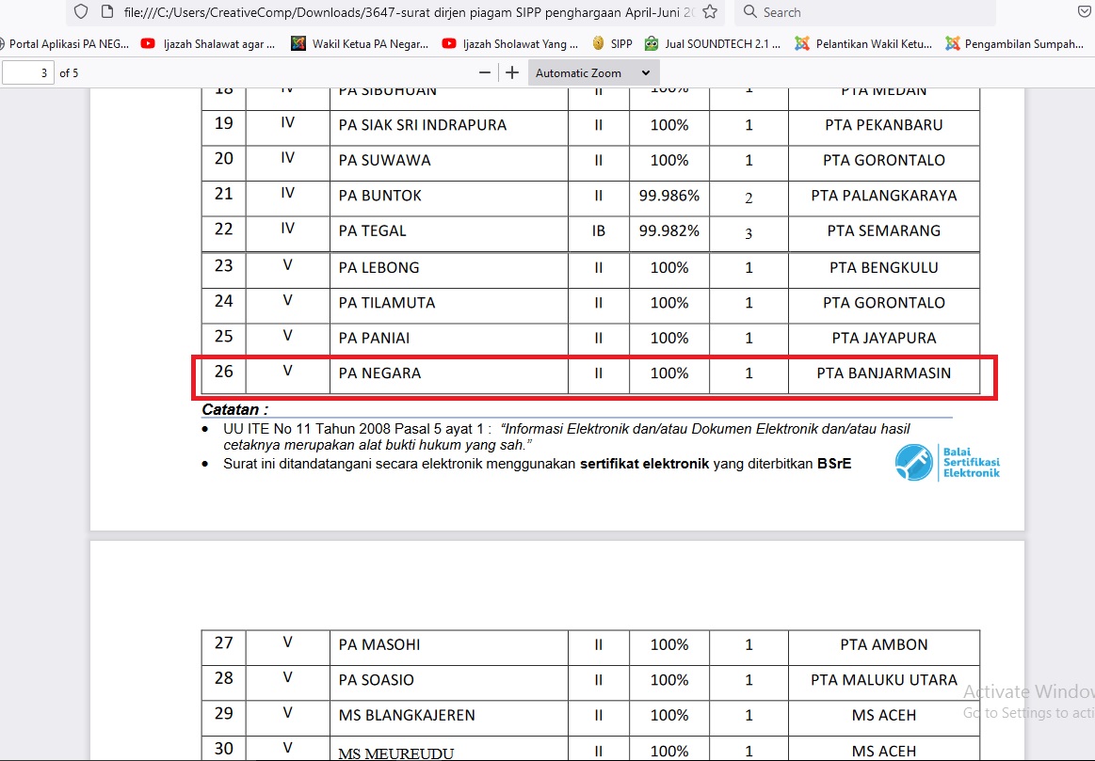Select the text PA SOASIO
The image size is (1095, 761).
tap(376, 680)
